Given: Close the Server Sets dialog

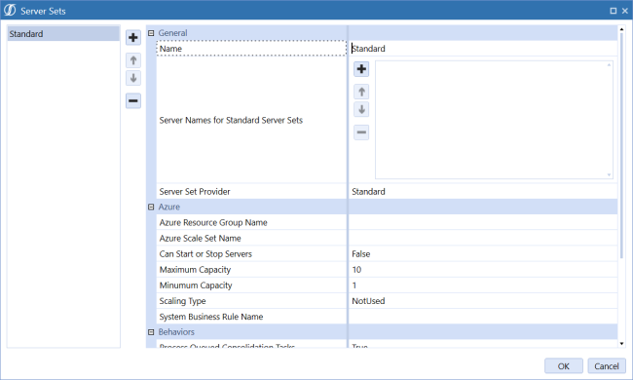Looking at the screenshot, I should coord(625,11).
